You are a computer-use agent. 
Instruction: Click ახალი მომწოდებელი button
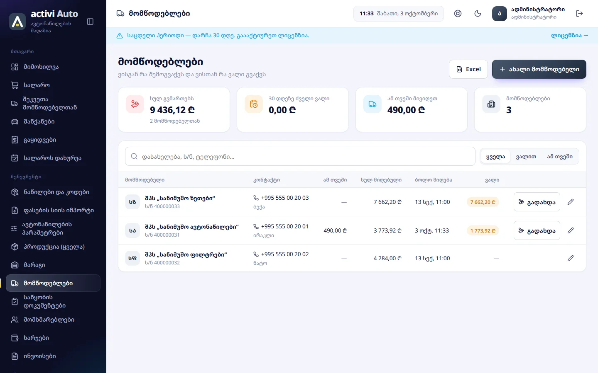pos(539,69)
